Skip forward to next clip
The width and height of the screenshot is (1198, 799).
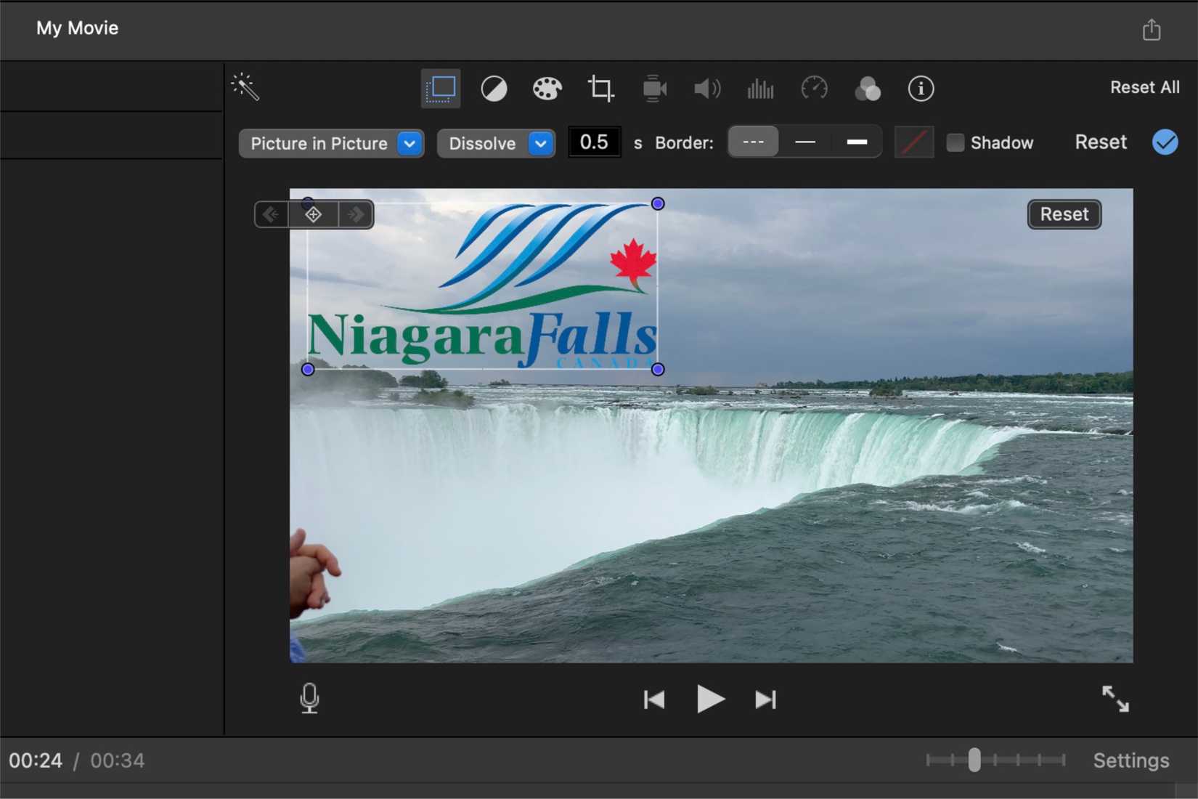pos(765,699)
